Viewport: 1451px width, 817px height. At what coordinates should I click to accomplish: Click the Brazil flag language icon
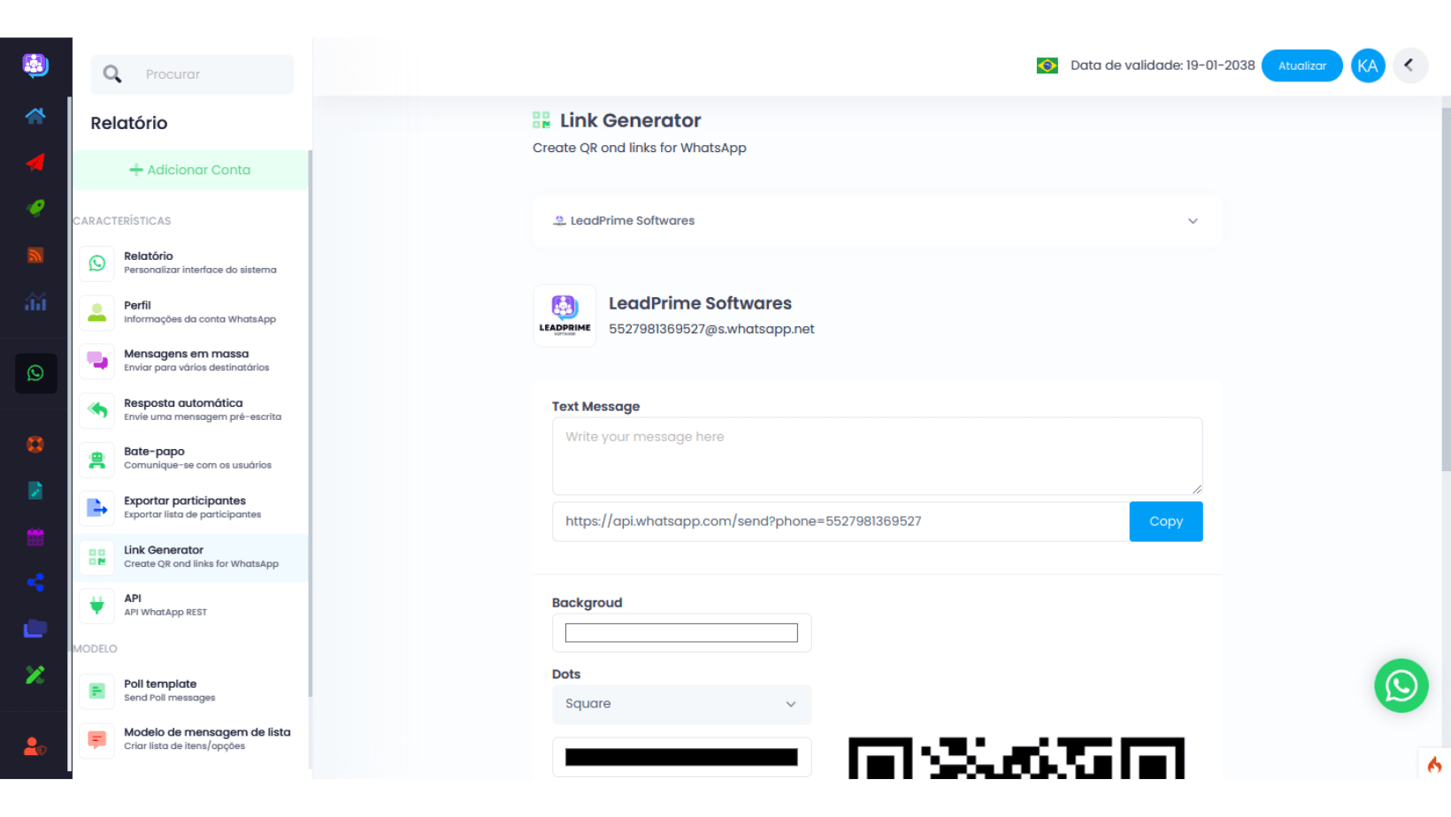point(1047,65)
